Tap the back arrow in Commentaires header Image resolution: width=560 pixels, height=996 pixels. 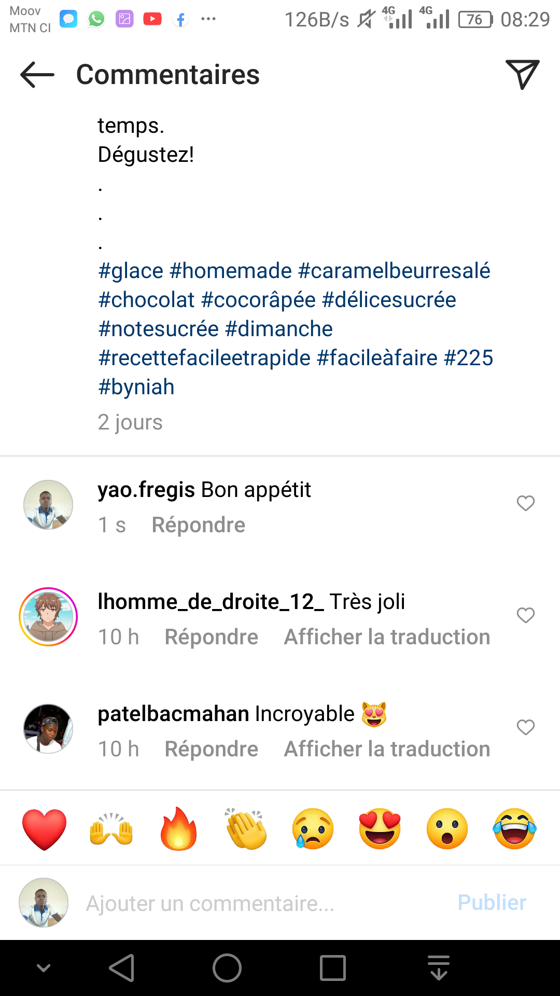point(37,75)
